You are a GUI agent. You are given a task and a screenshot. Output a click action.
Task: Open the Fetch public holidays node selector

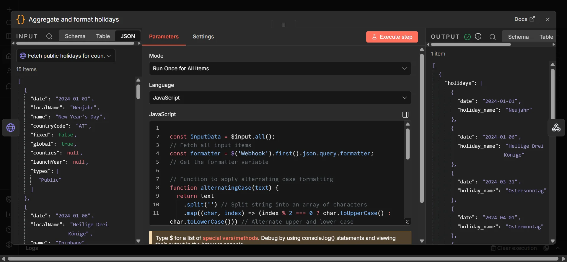(x=66, y=56)
